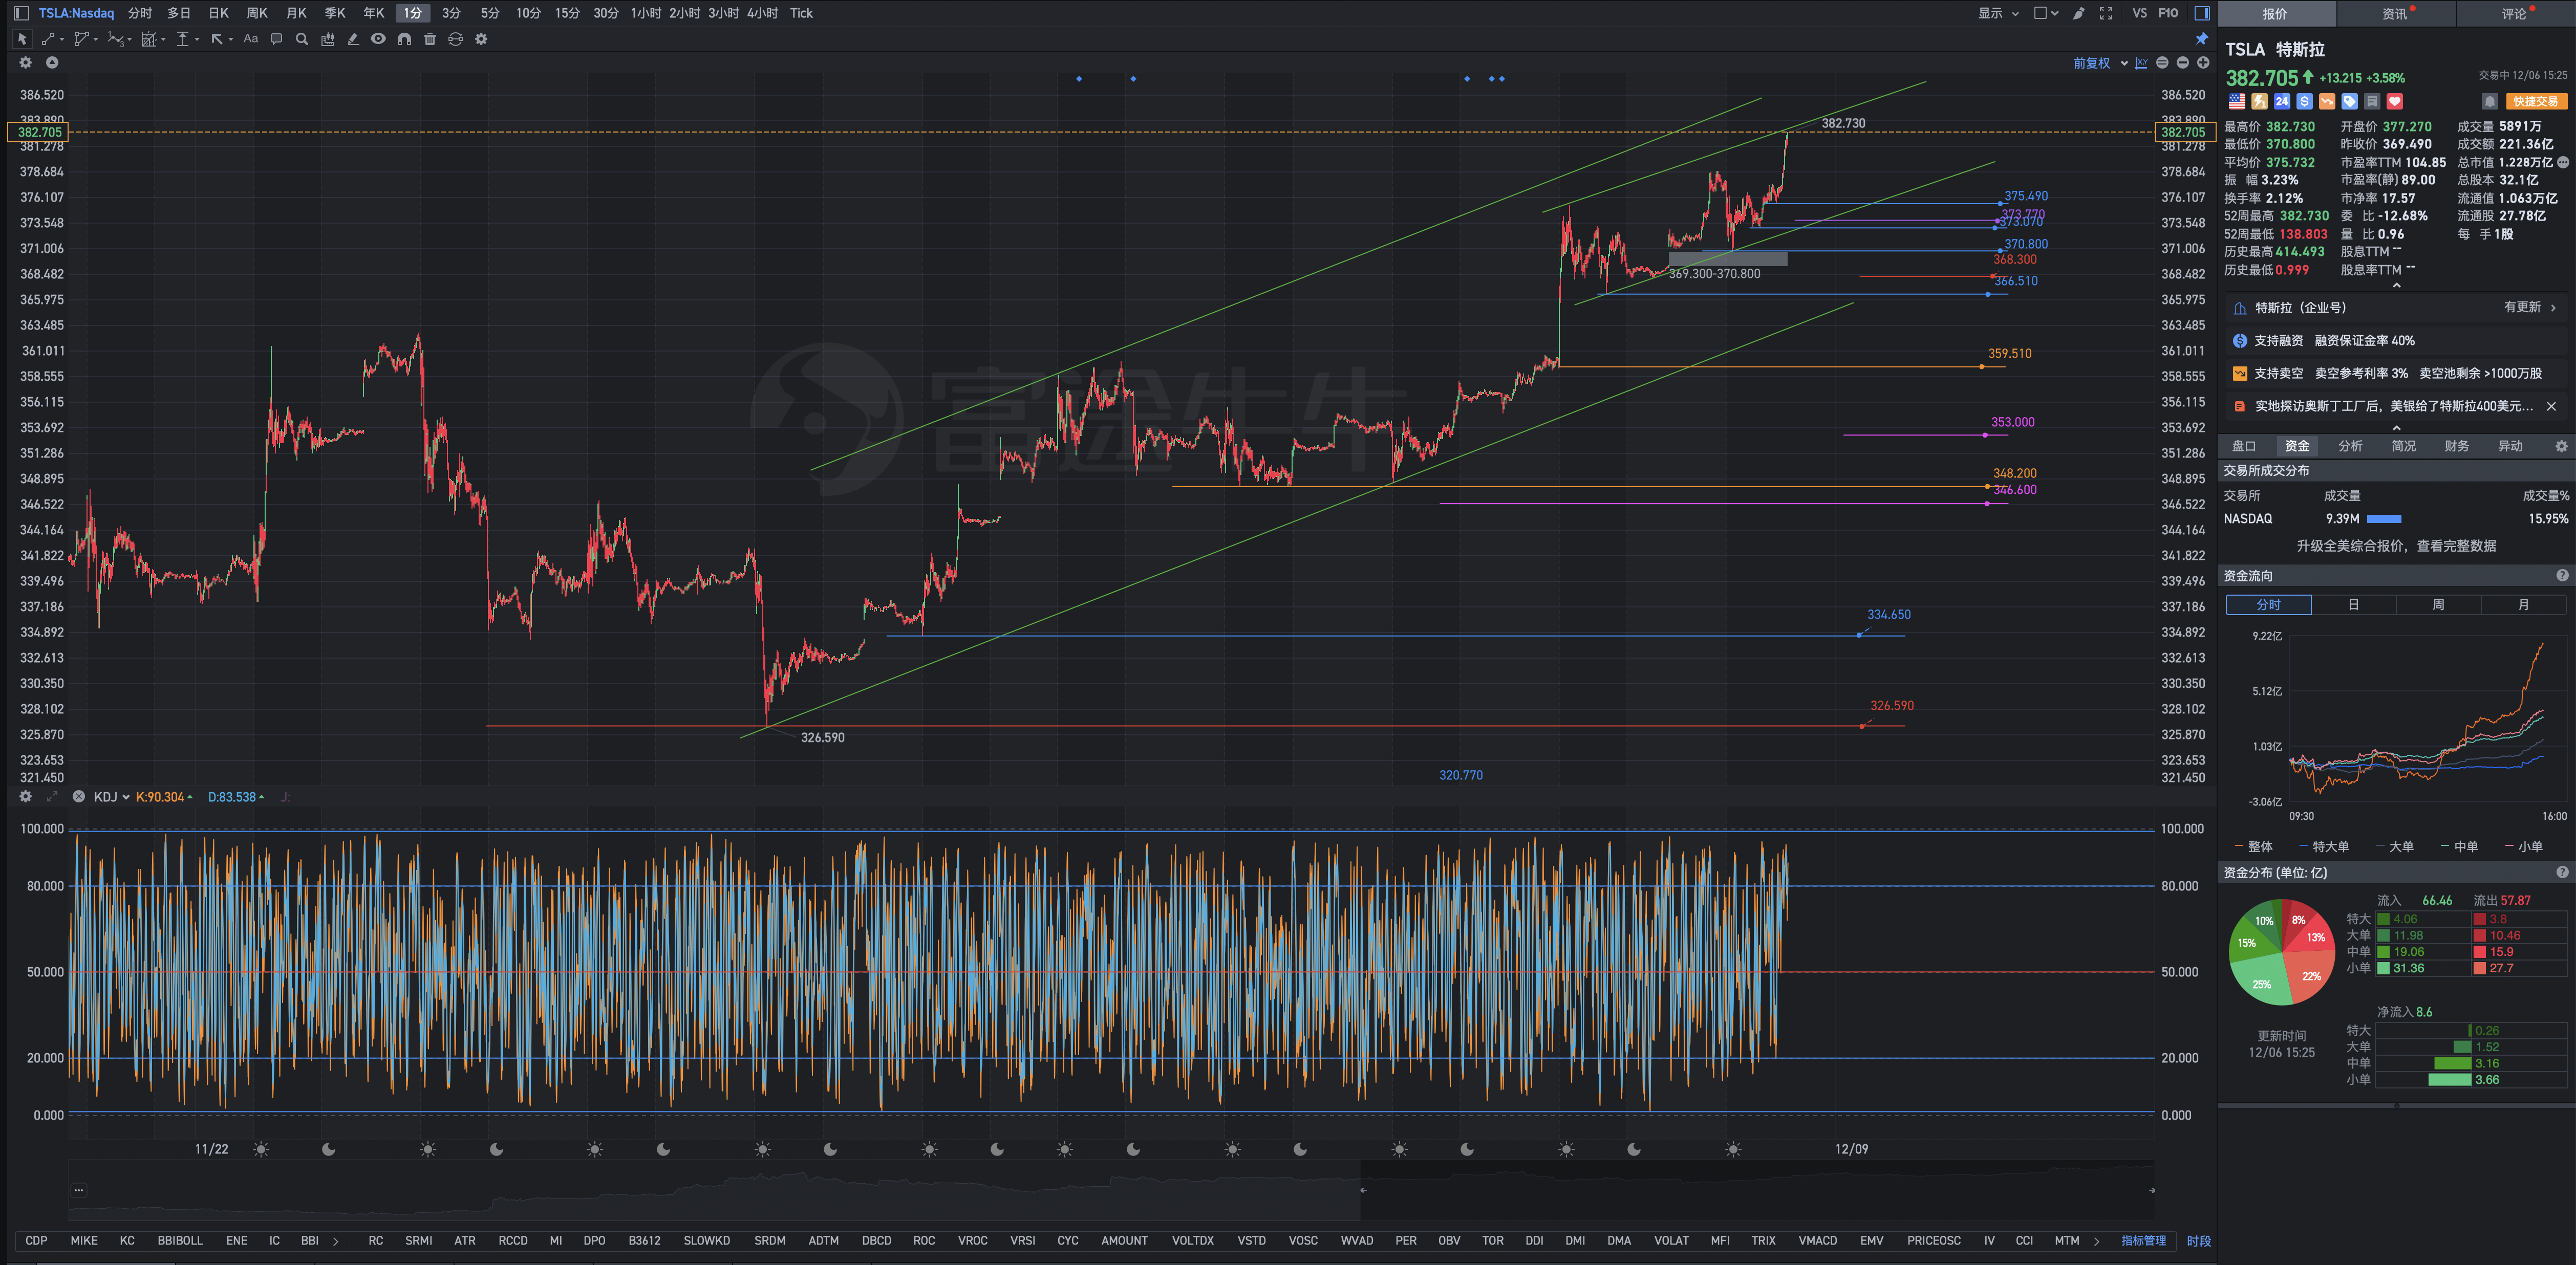
Task: Open the candlestick replay tool
Action: tap(327, 39)
